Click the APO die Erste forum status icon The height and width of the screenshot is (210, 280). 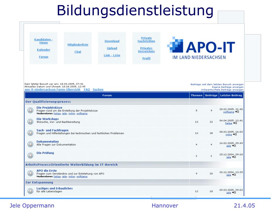click(30, 173)
